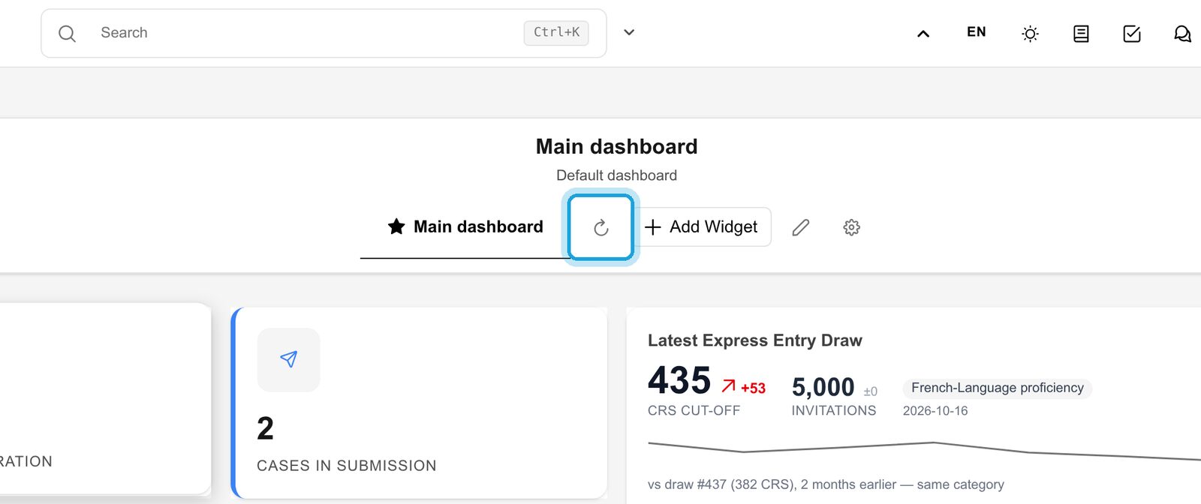
Task: Open the tasks checkbox icon
Action: 1131,34
